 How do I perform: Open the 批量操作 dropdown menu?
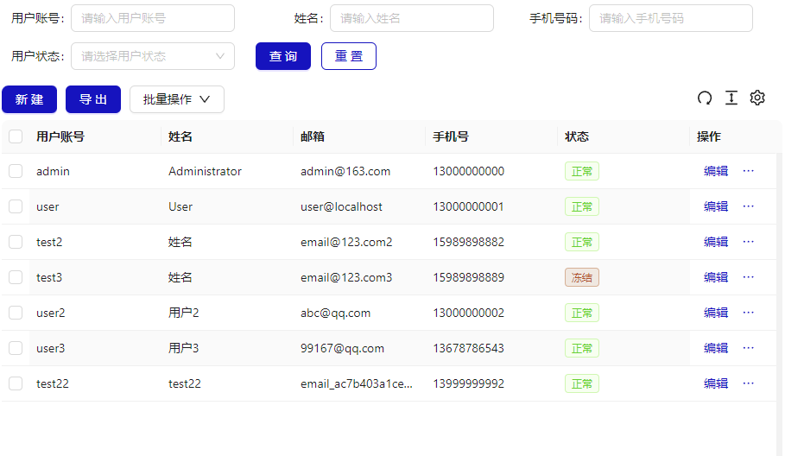coord(177,99)
